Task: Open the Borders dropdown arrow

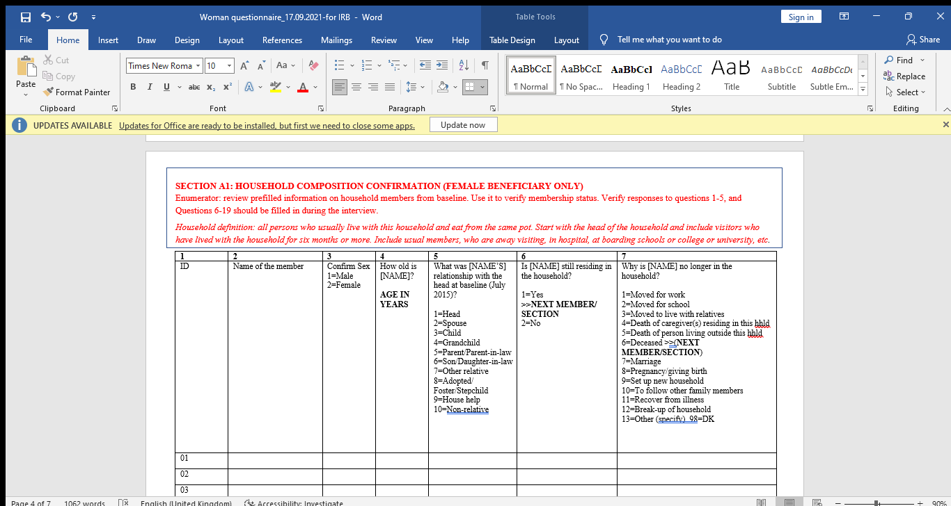Action: tap(483, 87)
